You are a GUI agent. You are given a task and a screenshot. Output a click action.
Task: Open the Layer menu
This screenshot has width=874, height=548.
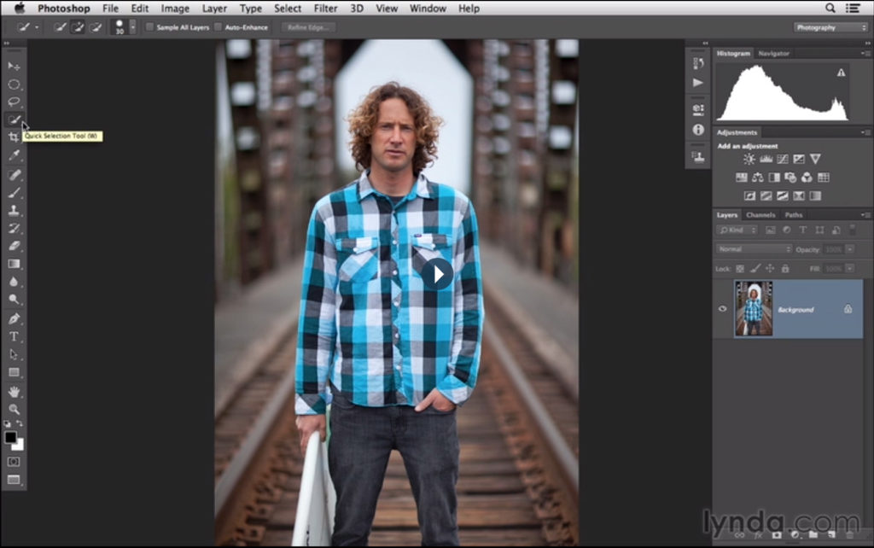214,9
